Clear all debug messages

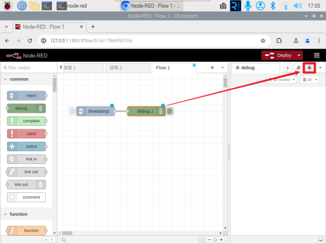(x=307, y=79)
